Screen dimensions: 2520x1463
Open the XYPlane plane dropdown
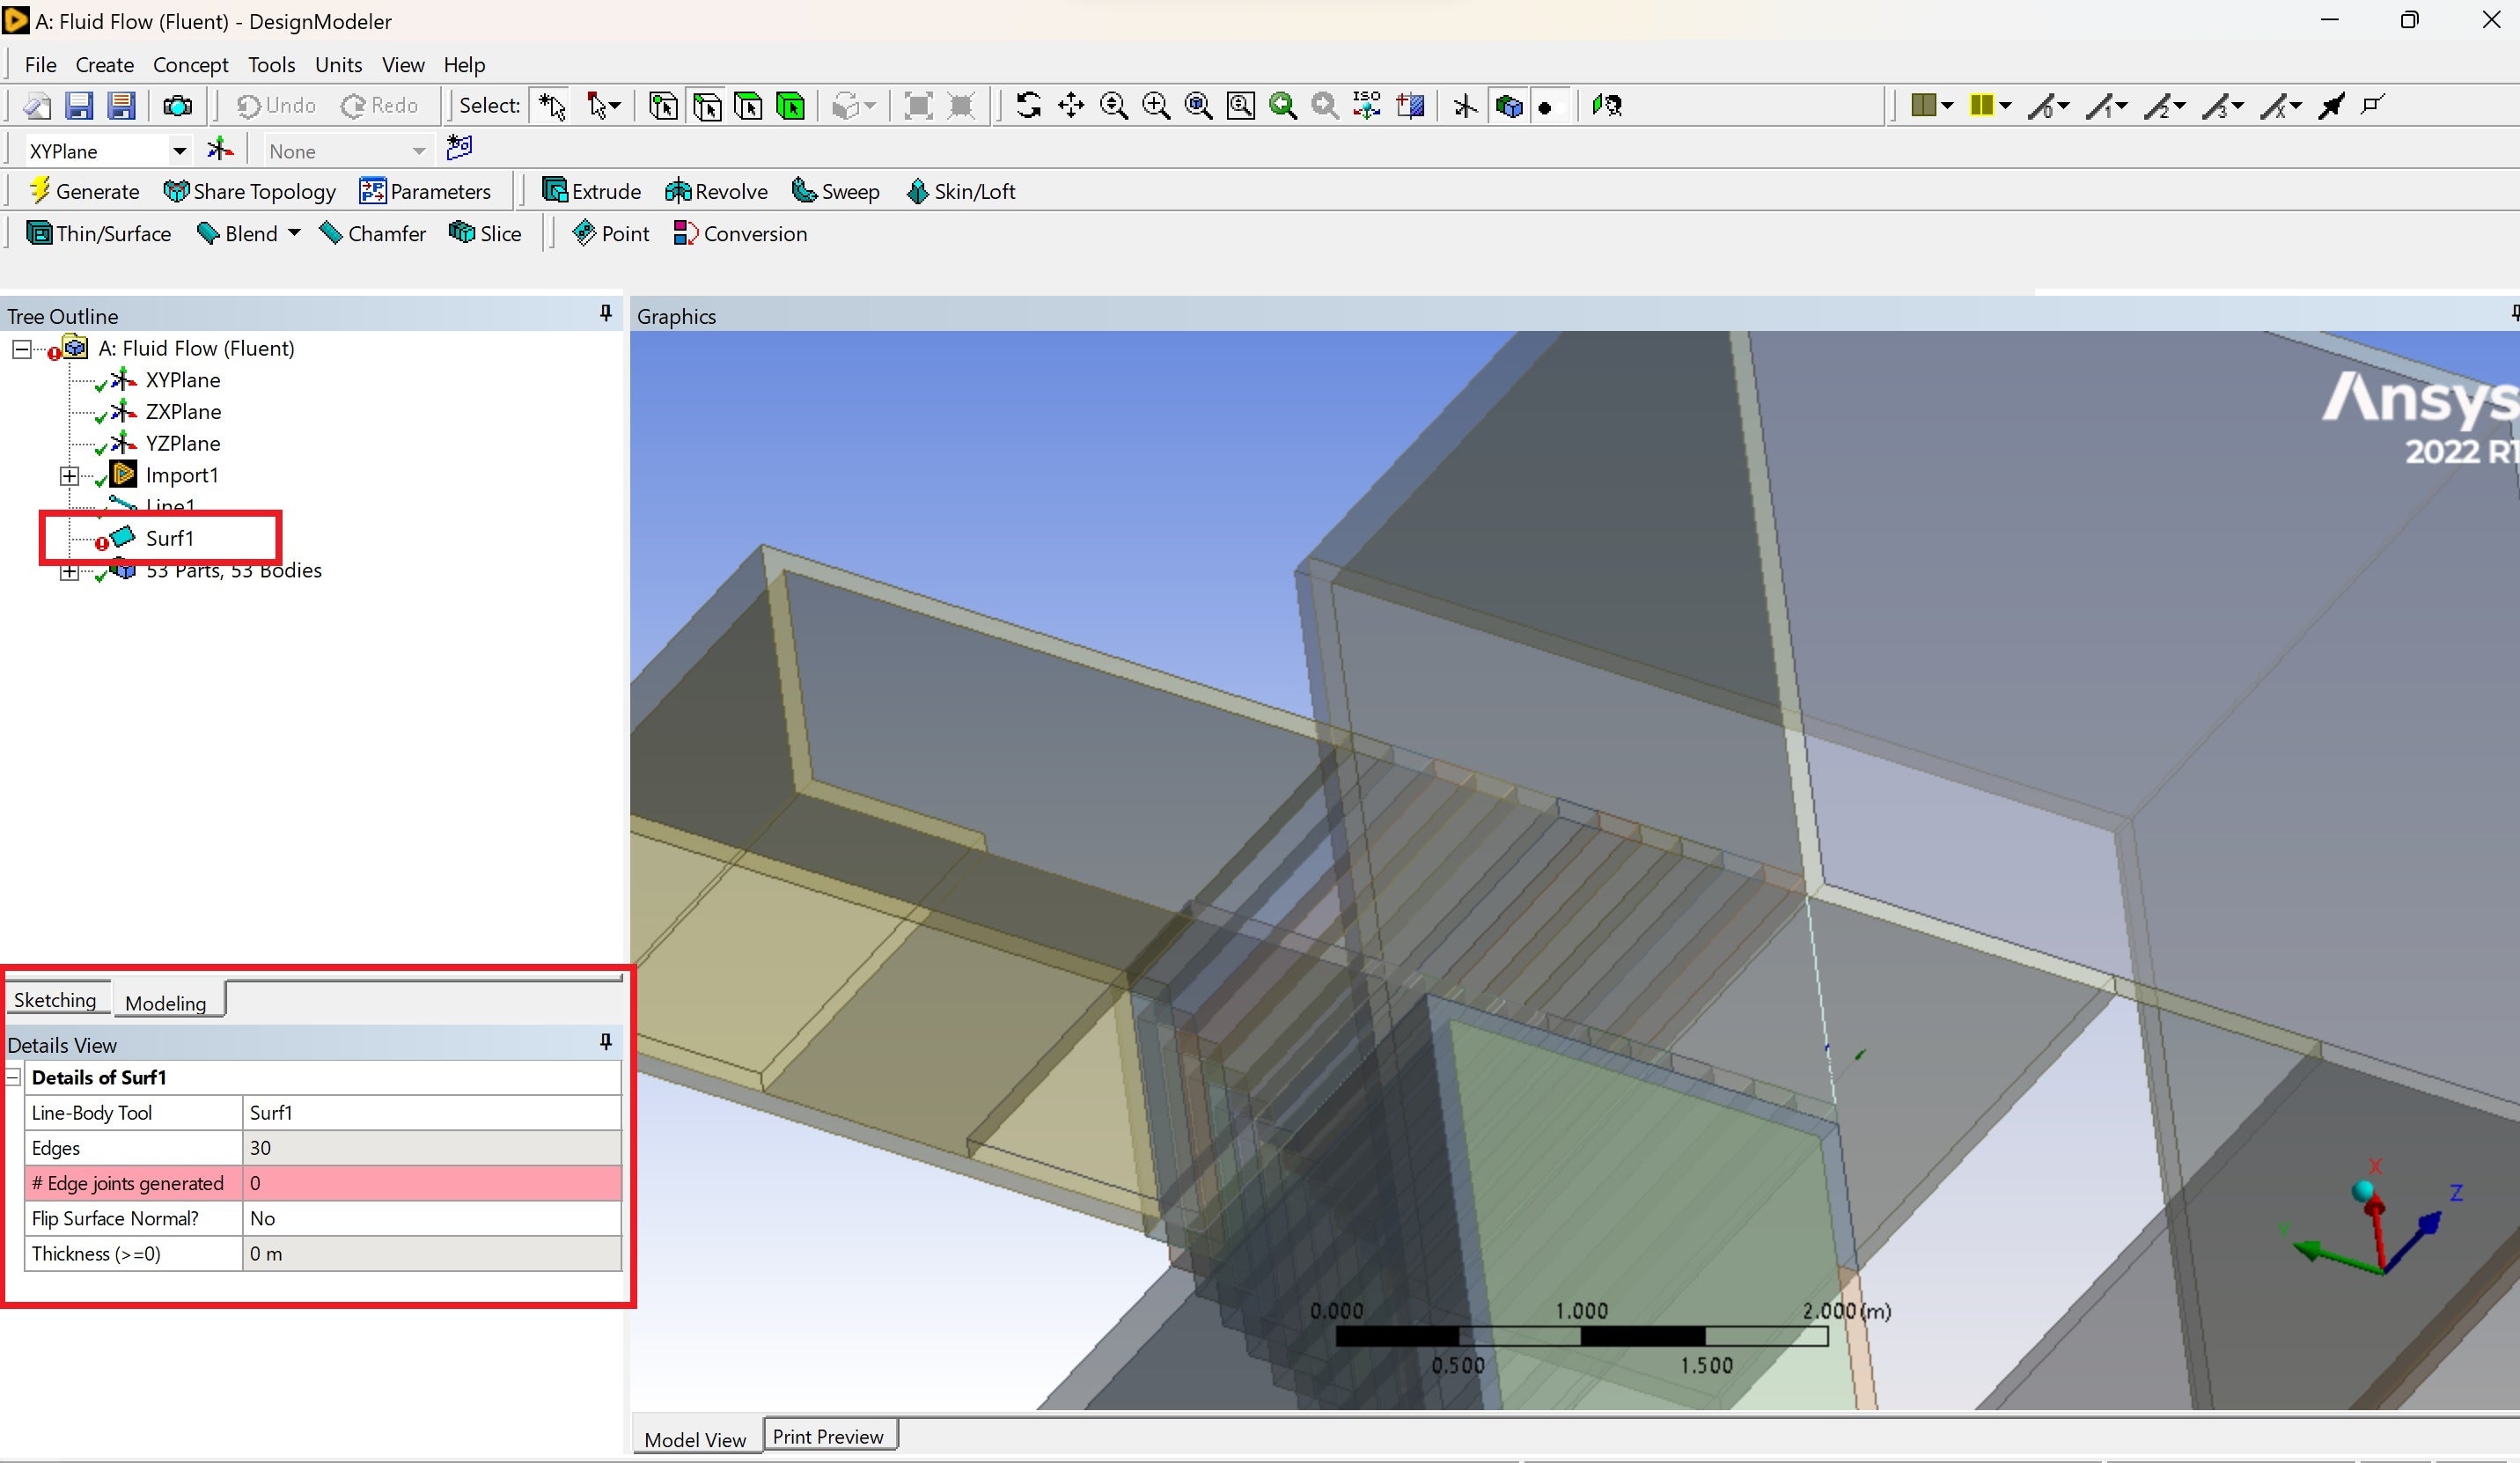(179, 151)
